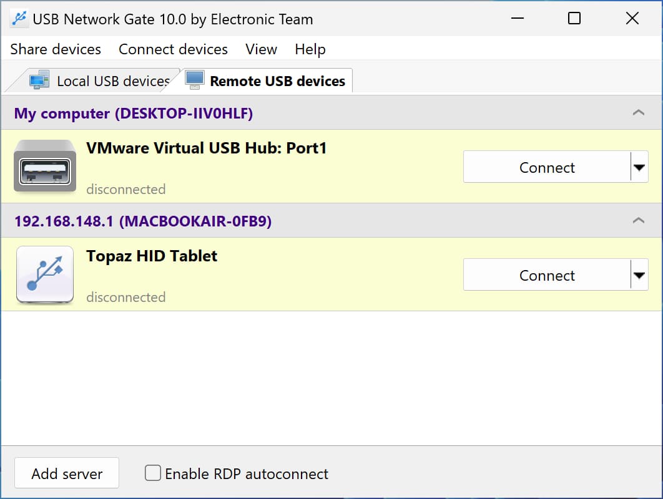
Task: Connect the VMware Virtual USB Hub: Port1
Action: coord(547,167)
